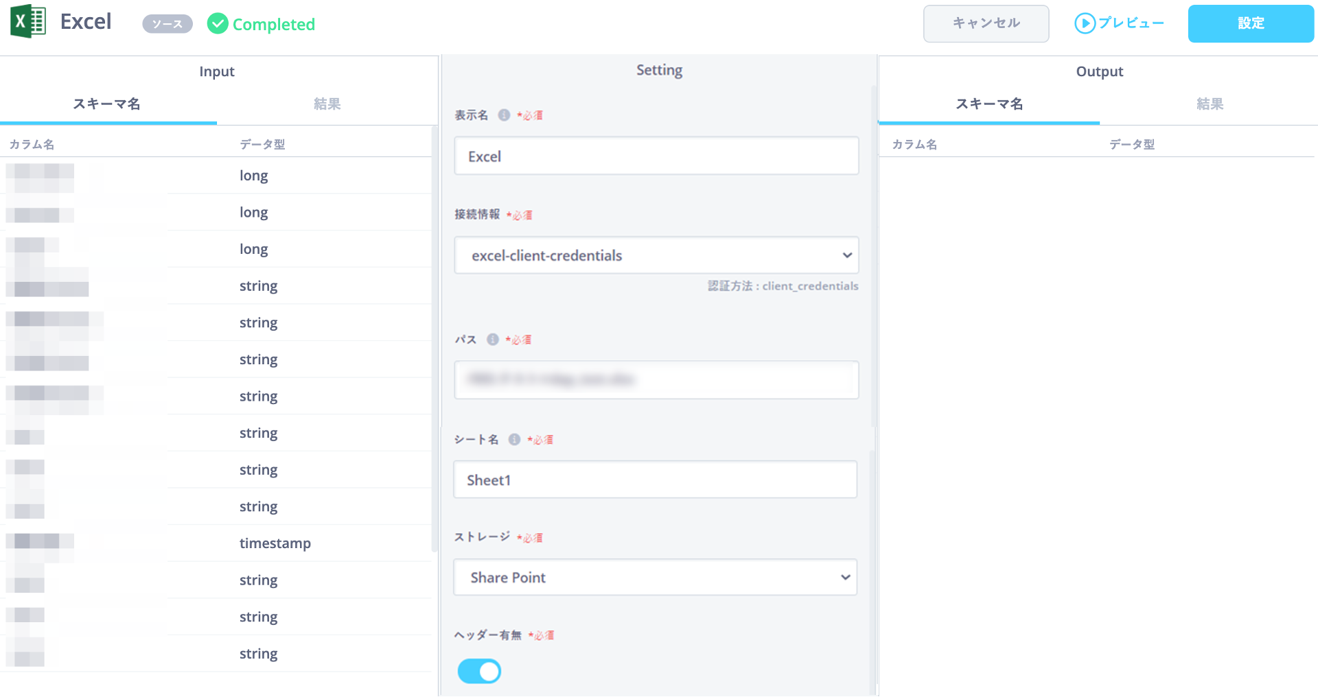
Task: Click the blue 設定 button
Action: pyautogui.click(x=1251, y=23)
